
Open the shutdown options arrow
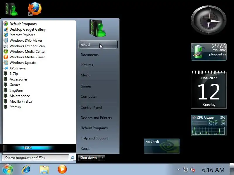(102, 158)
